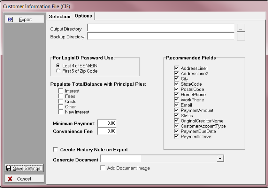Click the Save Settings floppy disk icon
The width and height of the screenshot is (268, 188).
pyautogui.click(x=9, y=168)
